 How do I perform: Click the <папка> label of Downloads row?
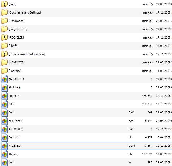click(x=147, y=21)
